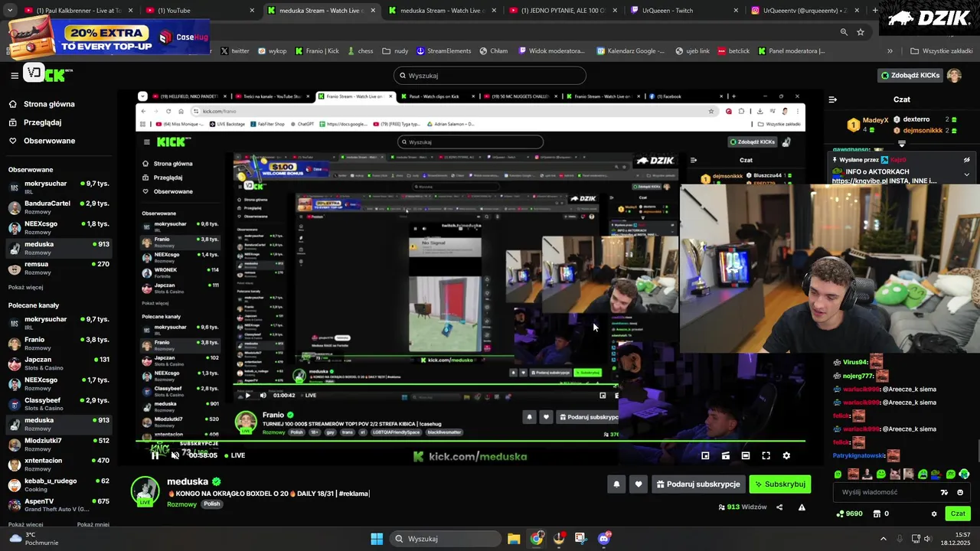The width and height of the screenshot is (980, 551).
Task: Report the stream with warning icon
Action: point(802,507)
